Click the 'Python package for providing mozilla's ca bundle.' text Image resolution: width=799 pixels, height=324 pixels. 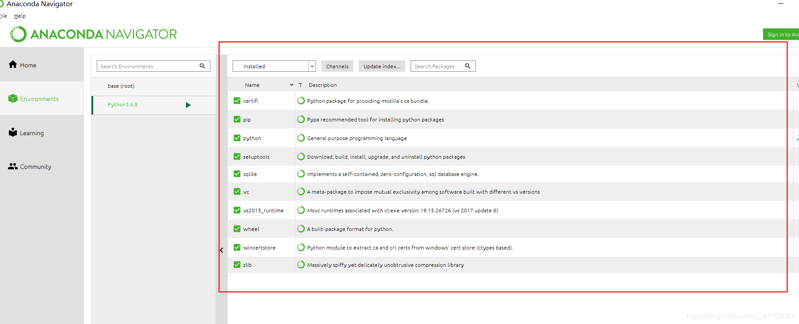[x=368, y=101]
